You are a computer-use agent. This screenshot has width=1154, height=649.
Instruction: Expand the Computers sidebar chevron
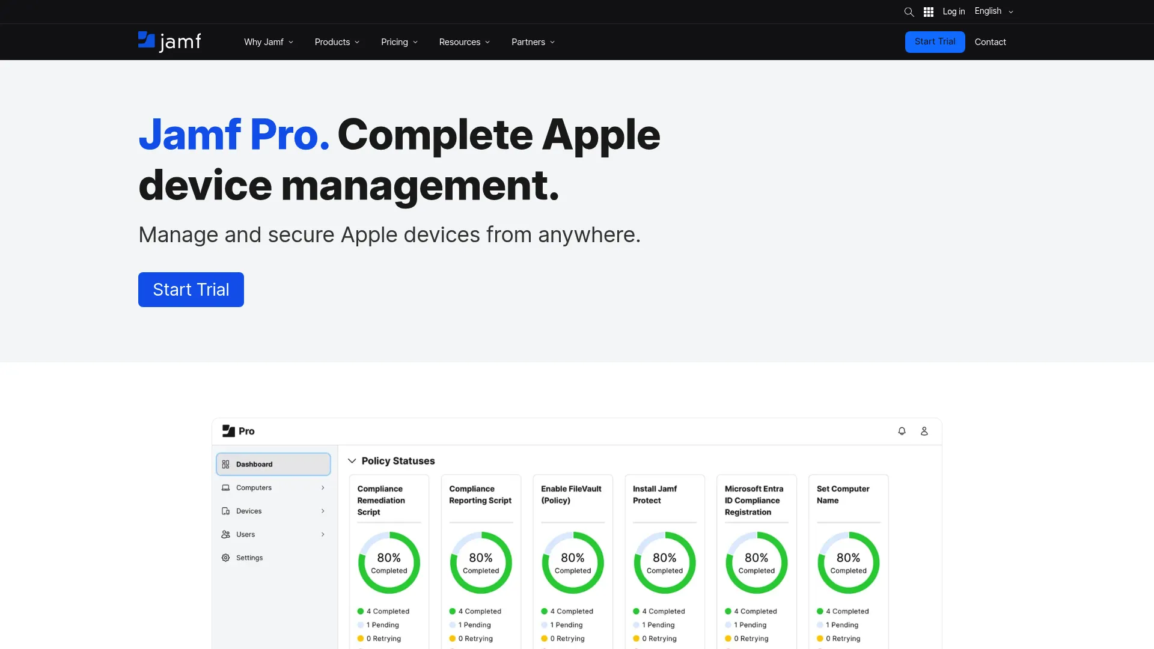click(x=323, y=487)
